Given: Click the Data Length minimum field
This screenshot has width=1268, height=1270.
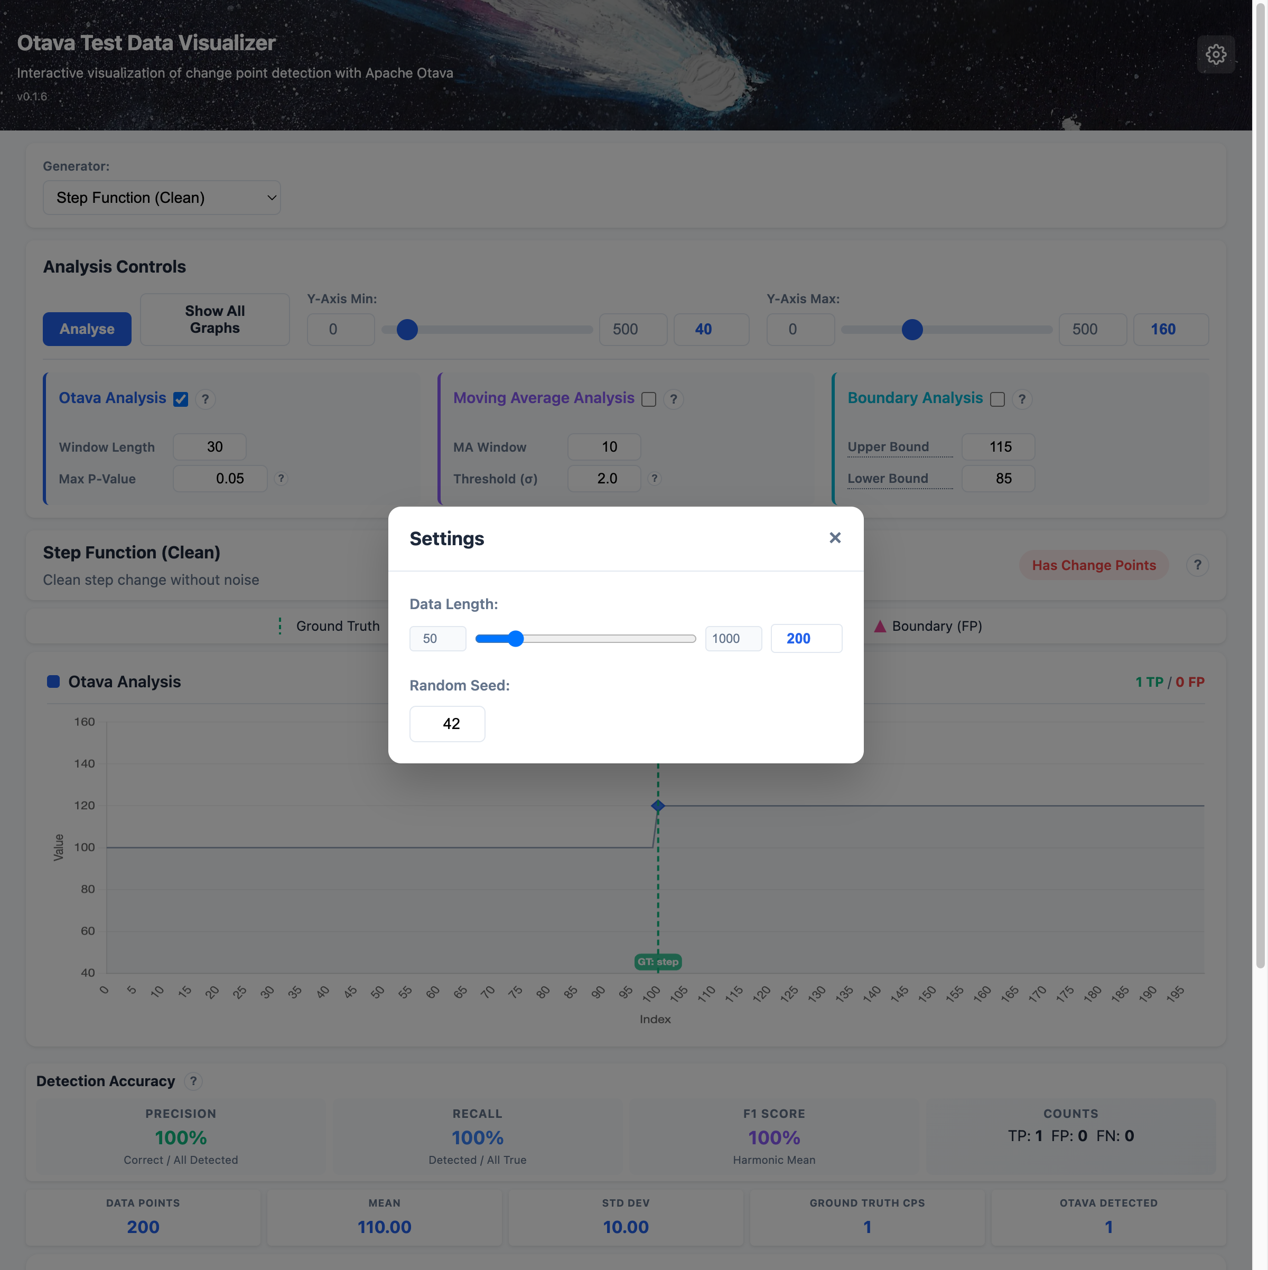Looking at the screenshot, I should point(438,638).
